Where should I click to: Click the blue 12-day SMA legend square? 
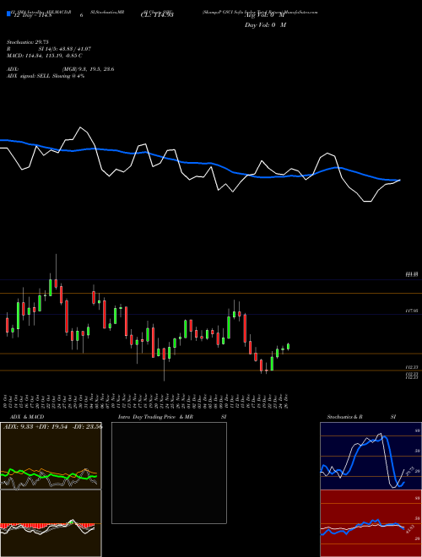[8, 14]
